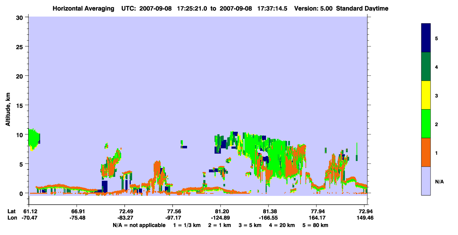Click the longitude value -70.47
Viewport: 458px width, 235px height.
tap(29, 218)
